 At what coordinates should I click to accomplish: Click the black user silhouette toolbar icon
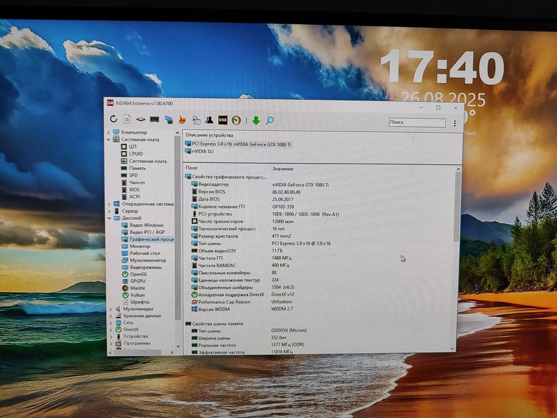click(209, 120)
